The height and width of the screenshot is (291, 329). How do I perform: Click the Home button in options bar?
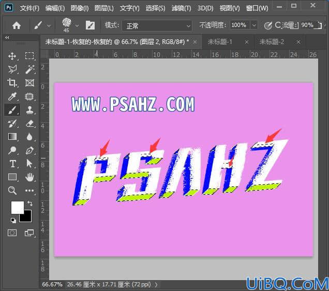point(17,25)
